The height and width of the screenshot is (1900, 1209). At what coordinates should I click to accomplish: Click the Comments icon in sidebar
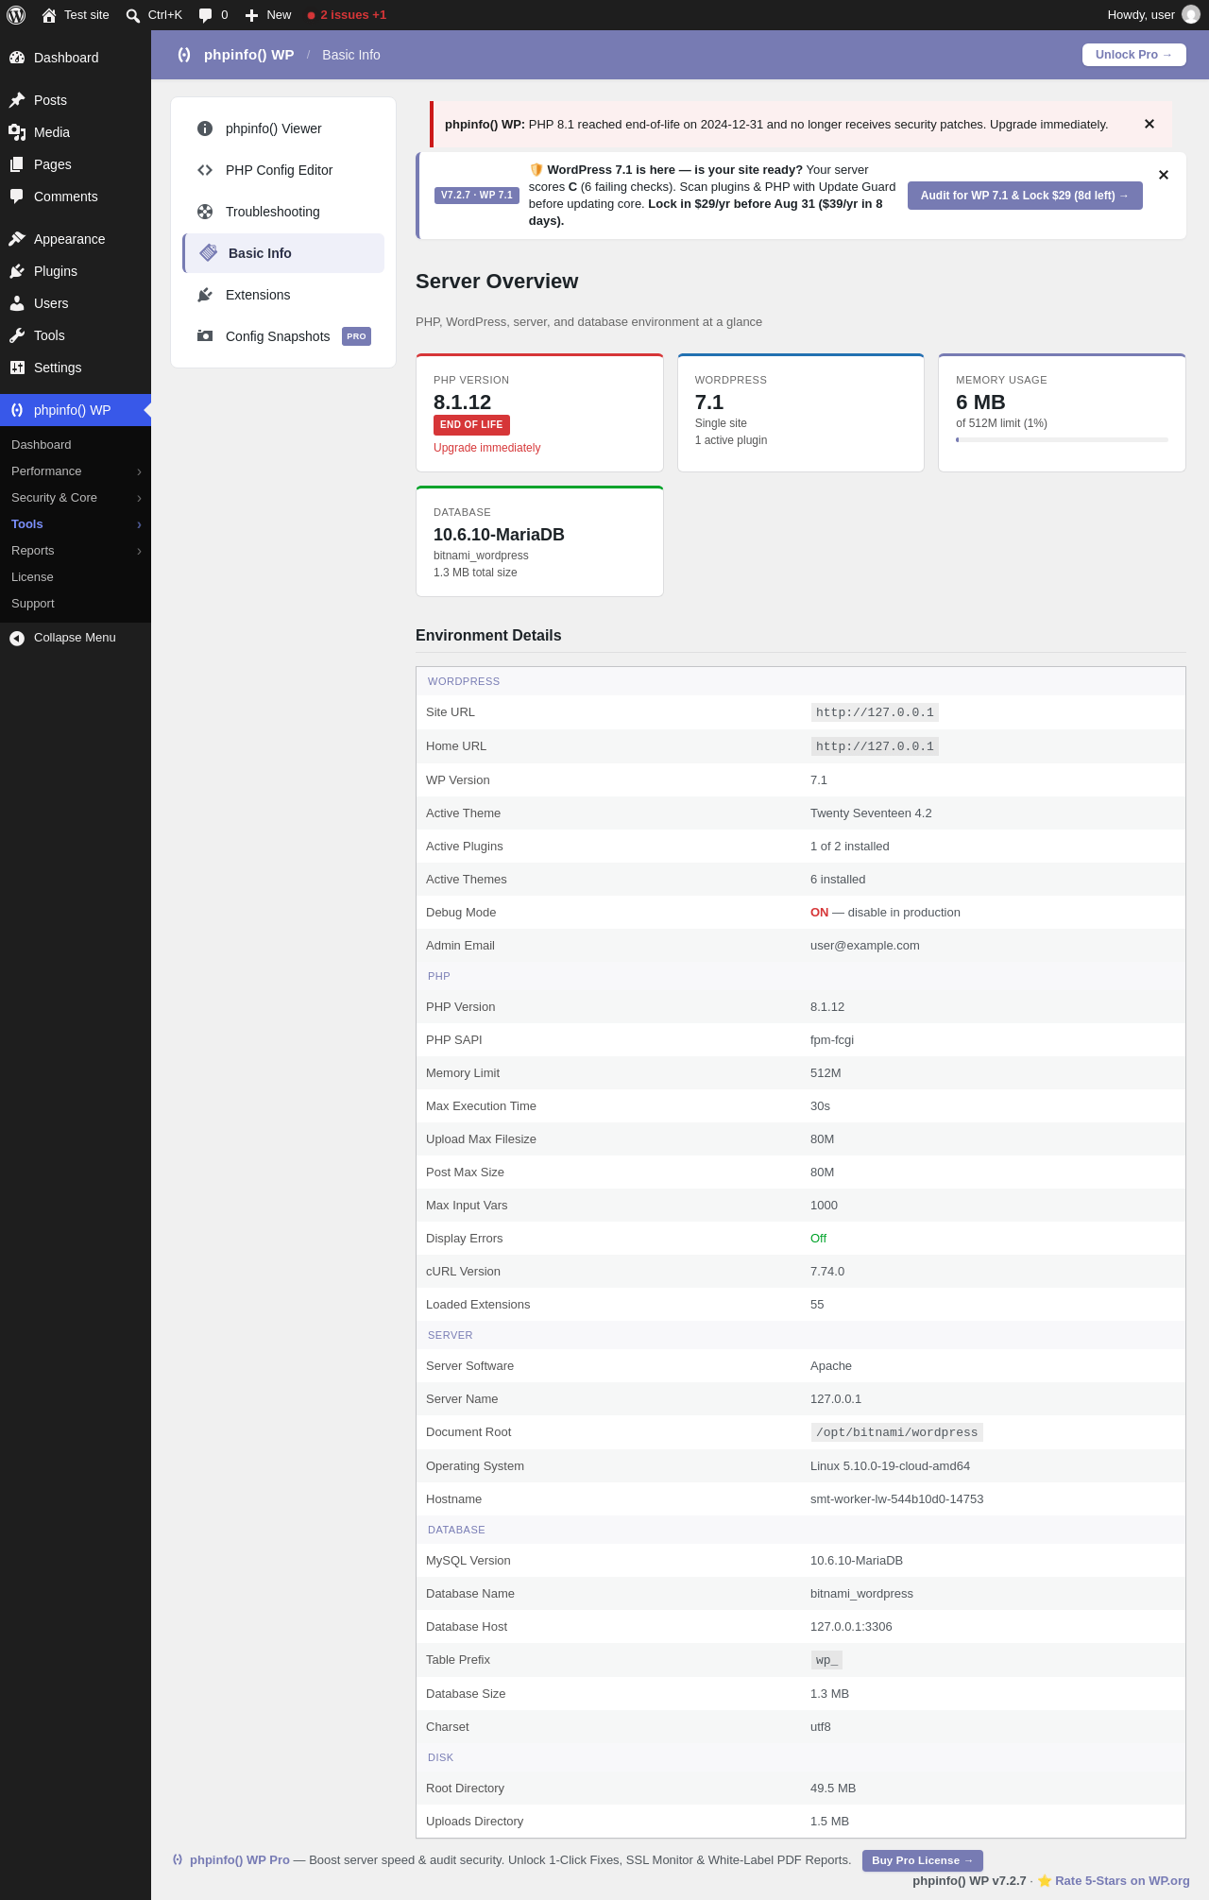tap(17, 197)
